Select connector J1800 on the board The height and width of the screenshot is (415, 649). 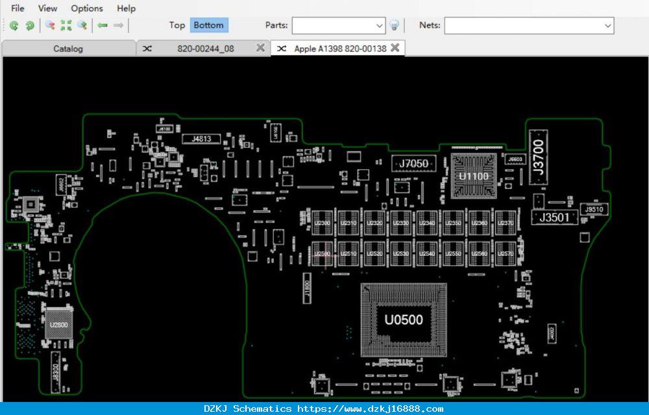(x=307, y=288)
